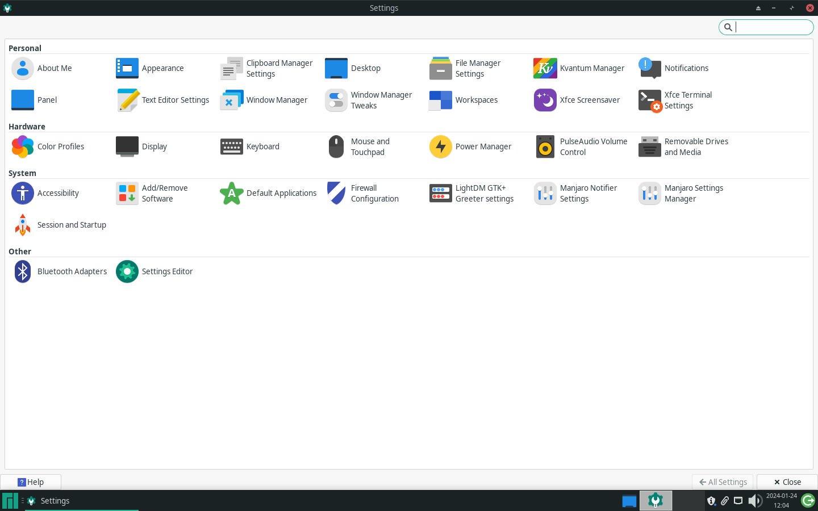Open Bluetooth Adapters
The width and height of the screenshot is (818, 511).
pos(72,271)
